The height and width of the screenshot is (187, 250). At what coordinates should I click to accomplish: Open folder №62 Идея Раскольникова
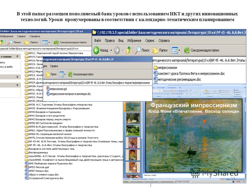pyautogui.click(x=60, y=130)
